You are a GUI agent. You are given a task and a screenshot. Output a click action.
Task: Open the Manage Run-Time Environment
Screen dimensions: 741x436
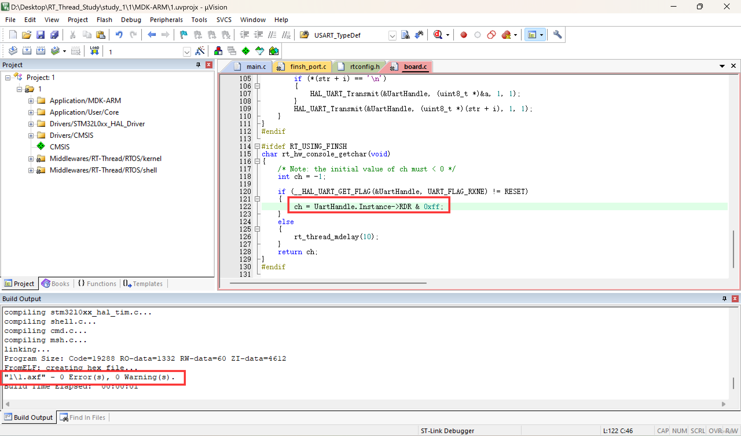pos(274,51)
